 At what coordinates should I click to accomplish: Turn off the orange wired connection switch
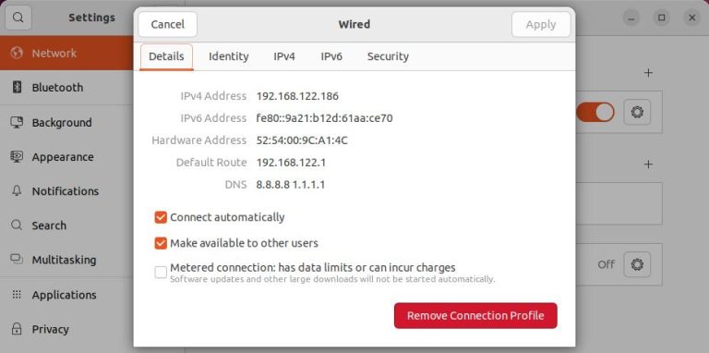595,112
